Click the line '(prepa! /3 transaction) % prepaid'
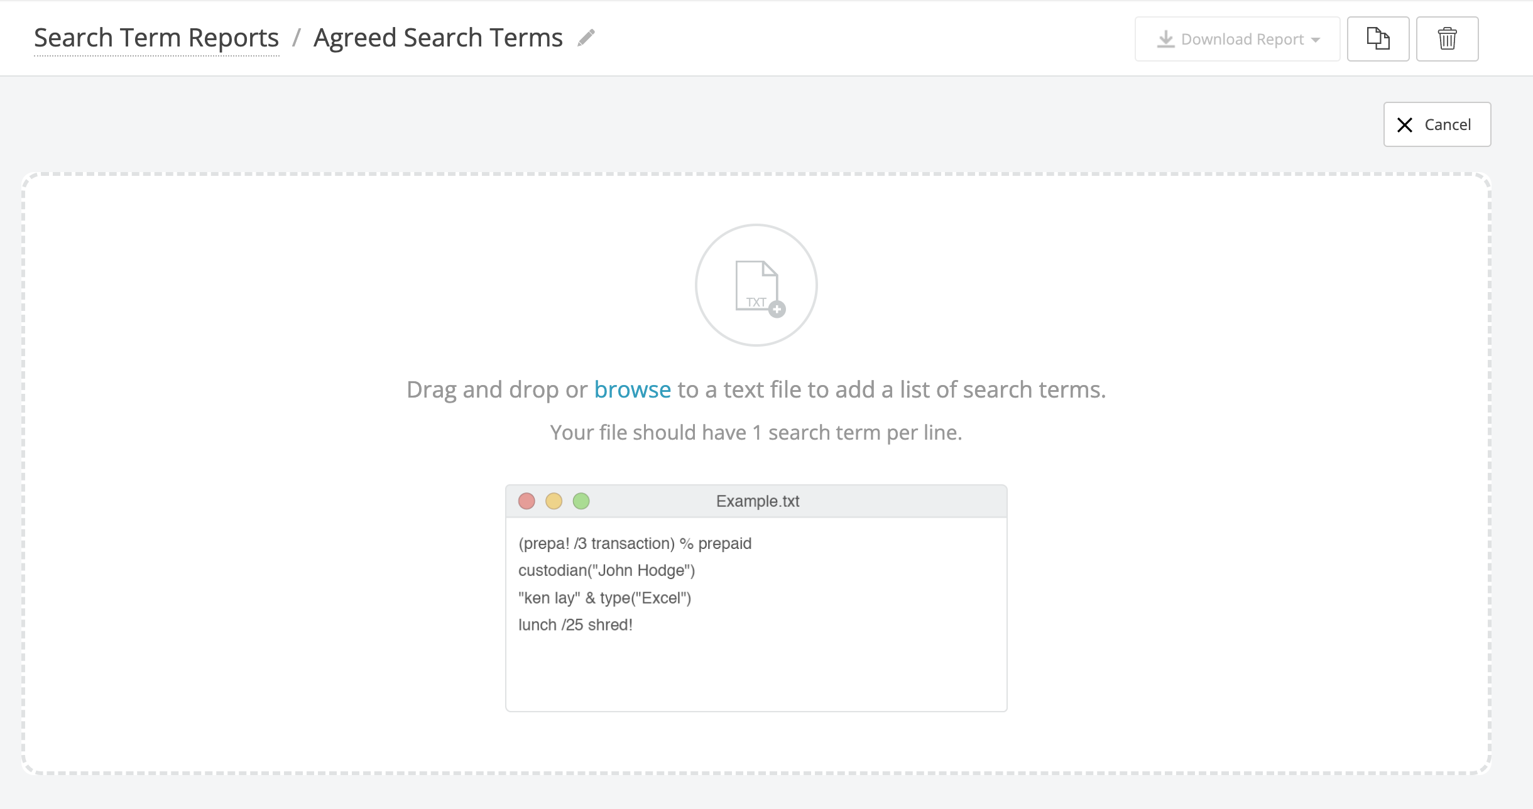 (x=635, y=543)
